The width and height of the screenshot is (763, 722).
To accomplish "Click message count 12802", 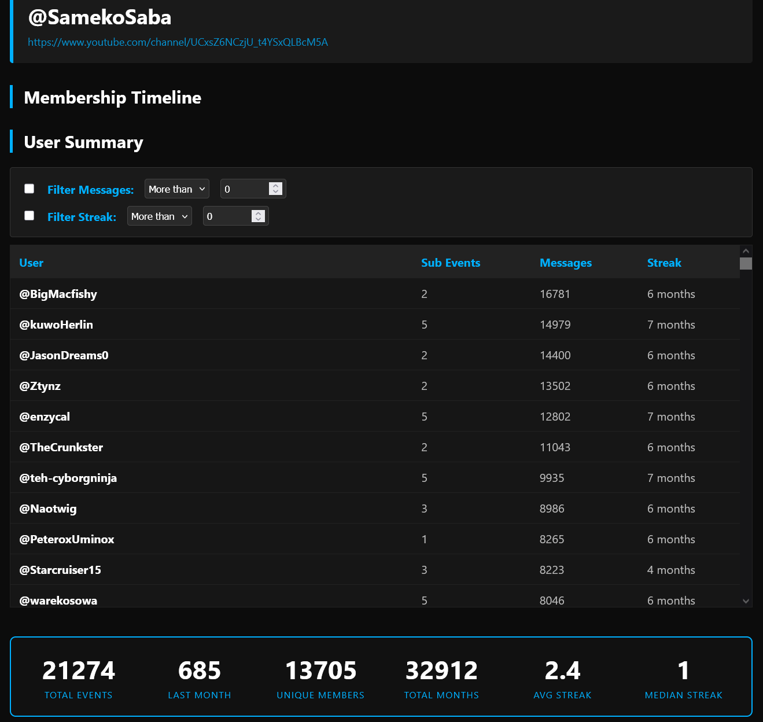I will (x=555, y=417).
